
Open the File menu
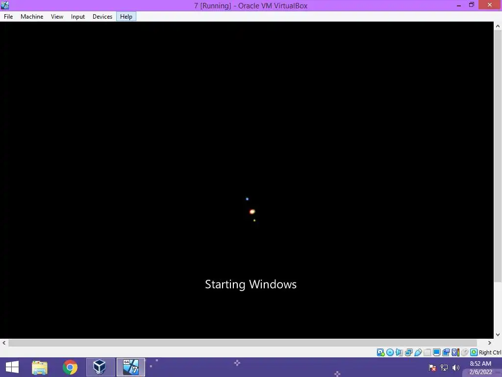[8, 17]
